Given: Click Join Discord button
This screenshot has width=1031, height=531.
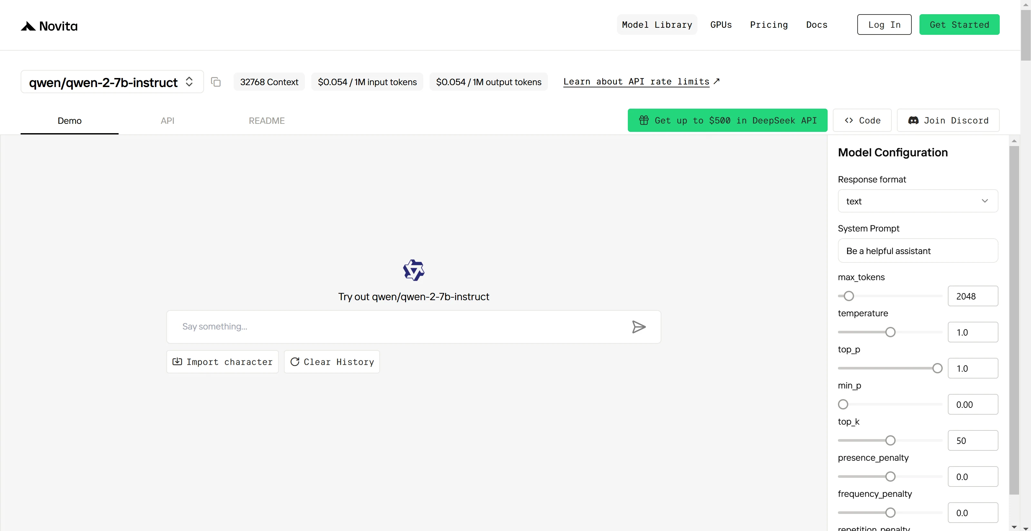Looking at the screenshot, I should click(948, 120).
